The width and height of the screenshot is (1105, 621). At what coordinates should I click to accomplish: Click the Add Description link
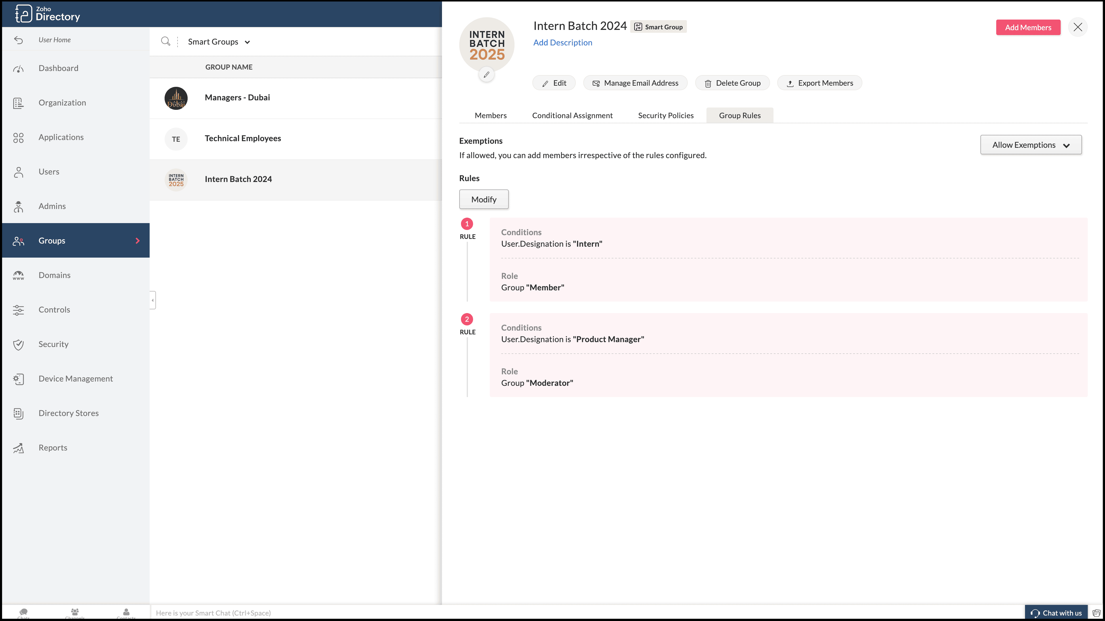click(x=562, y=43)
